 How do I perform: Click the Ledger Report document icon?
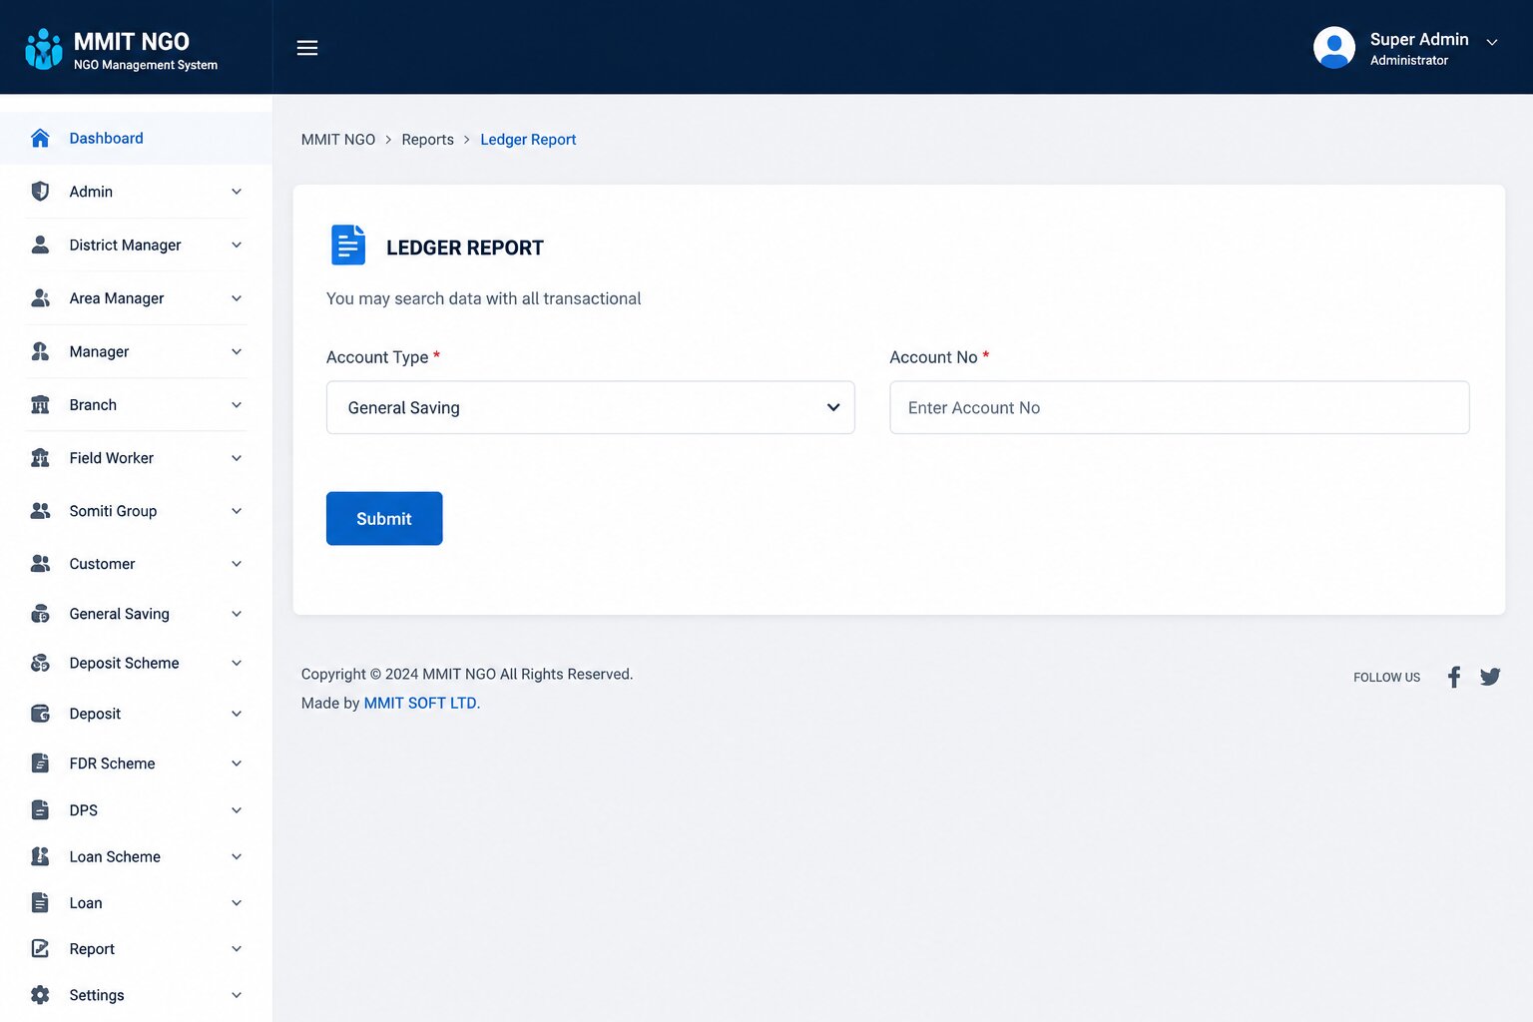pyautogui.click(x=348, y=245)
